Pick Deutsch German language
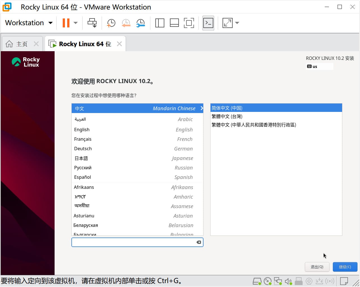 pyautogui.click(x=137, y=149)
